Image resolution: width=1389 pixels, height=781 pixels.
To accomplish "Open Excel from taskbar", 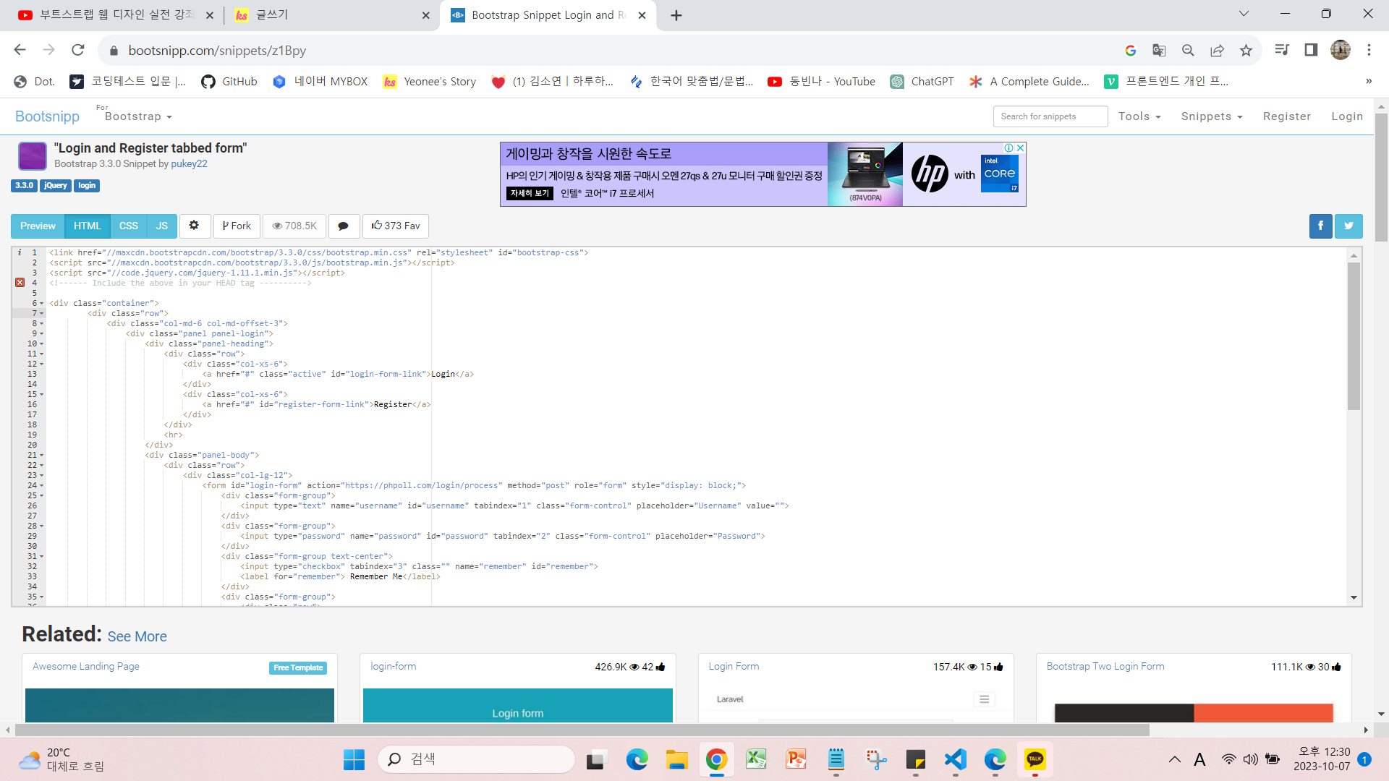I will click(x=756, y=759).
